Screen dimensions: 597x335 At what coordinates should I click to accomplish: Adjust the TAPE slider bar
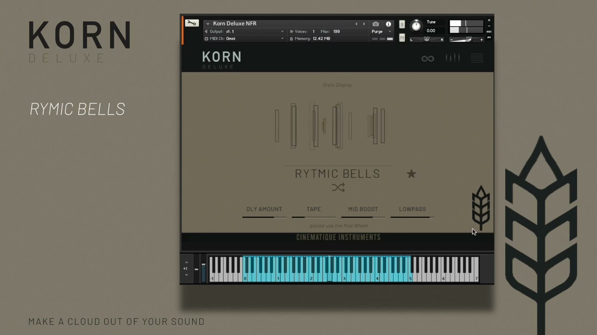click(x=313, y=217)
